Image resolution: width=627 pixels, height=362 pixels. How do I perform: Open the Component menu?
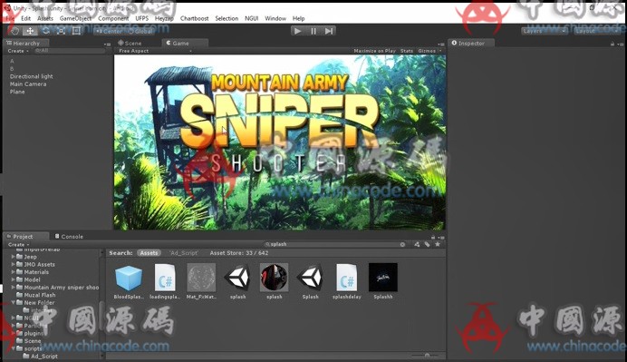click(113, 18)
